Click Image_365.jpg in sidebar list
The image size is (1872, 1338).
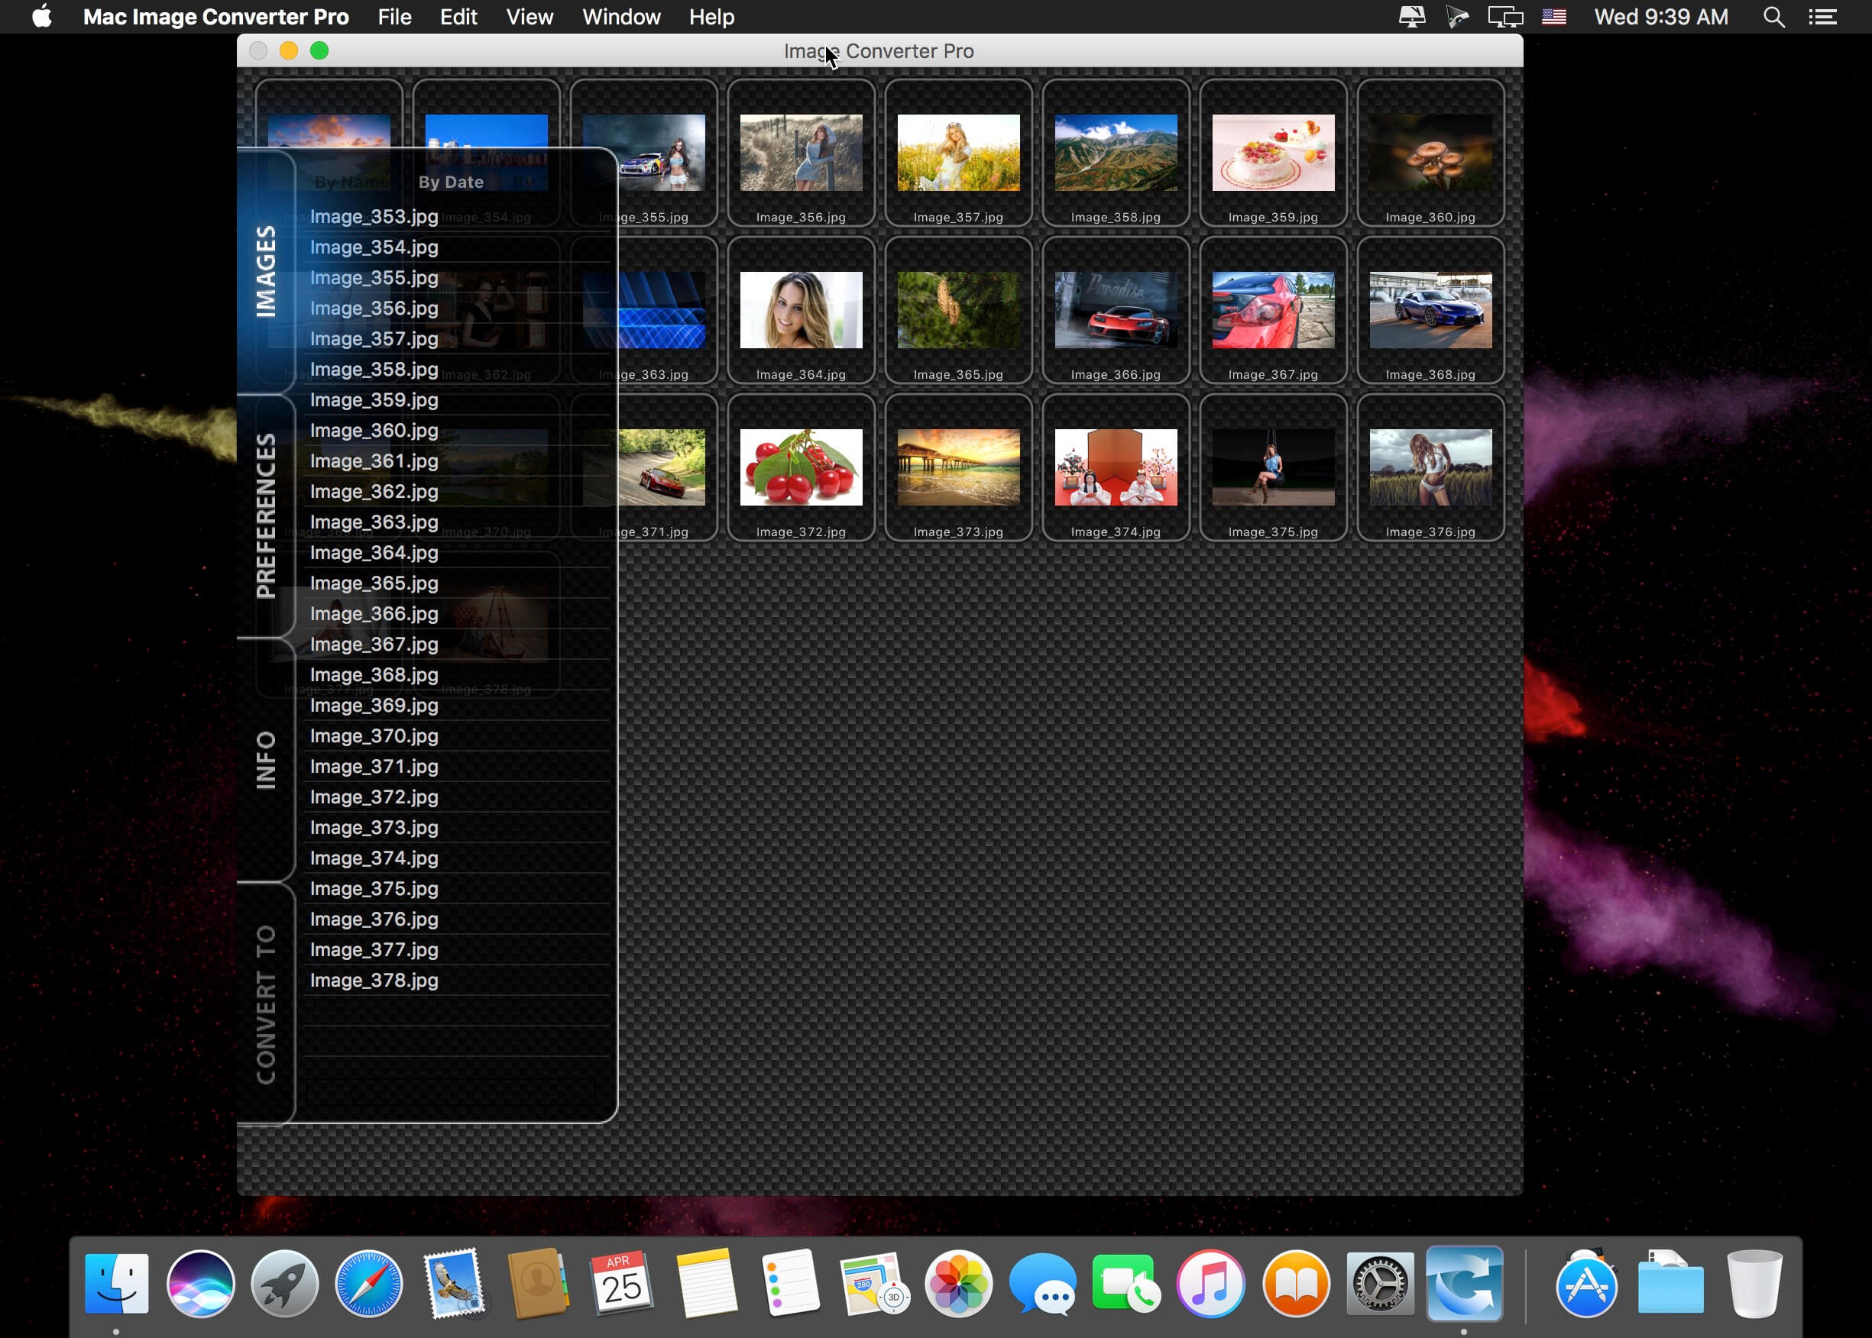pyautogui.click(x=374, y=582)
